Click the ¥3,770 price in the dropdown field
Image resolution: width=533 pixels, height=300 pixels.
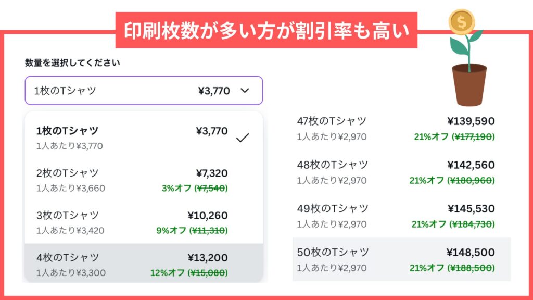214,91
